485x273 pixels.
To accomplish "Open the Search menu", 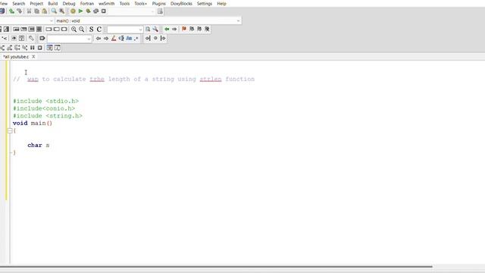I will click(x=18, y=3).
